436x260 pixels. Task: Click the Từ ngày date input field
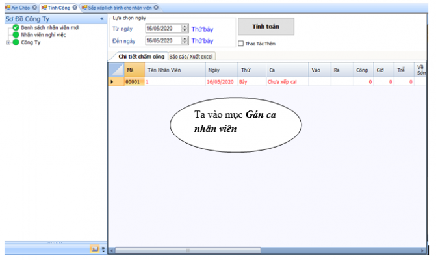tap(162, 29)
